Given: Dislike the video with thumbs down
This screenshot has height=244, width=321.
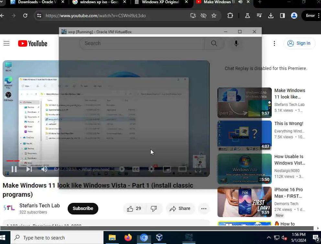Looking at the screenshot, I should pos(154,209).
